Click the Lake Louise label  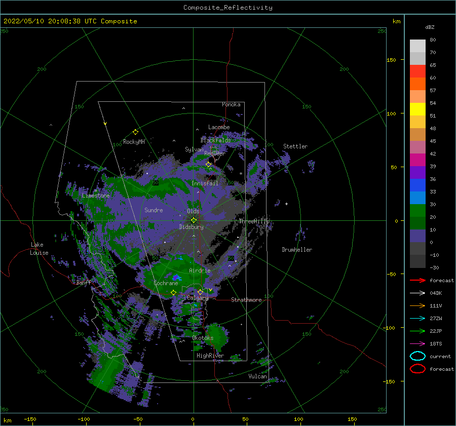[x=40, y=249]
